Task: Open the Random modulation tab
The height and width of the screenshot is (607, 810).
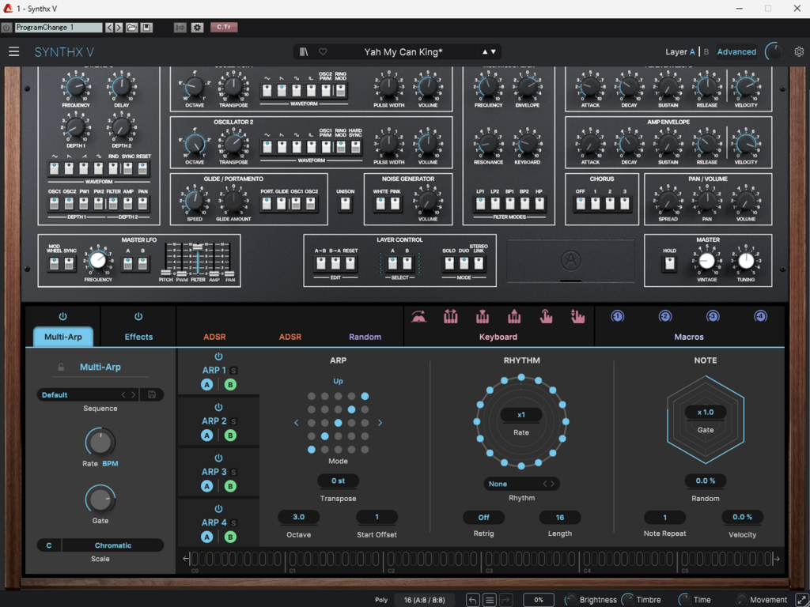Action: 365,337
